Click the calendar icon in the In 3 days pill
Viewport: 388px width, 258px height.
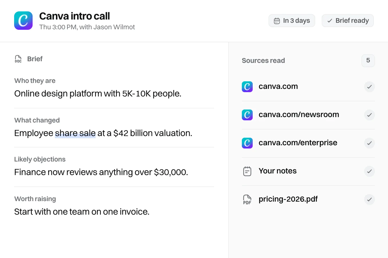(277, 21)
